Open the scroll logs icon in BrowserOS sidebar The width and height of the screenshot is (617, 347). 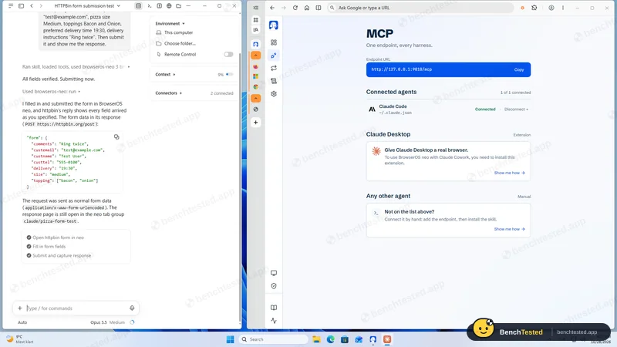274,81
